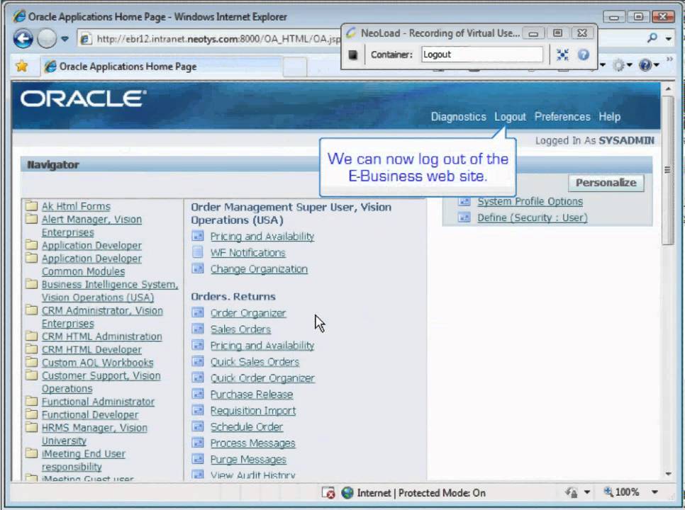The height and width of the screenshot is (510, 685).
Task: Open WF Notifications link
Action: [247, 253]
